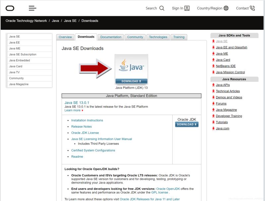Click the Downloads breadcrumb link
The height and width of the screenshot is (201, 265).
pyautogui.click(x=90, y=21)
